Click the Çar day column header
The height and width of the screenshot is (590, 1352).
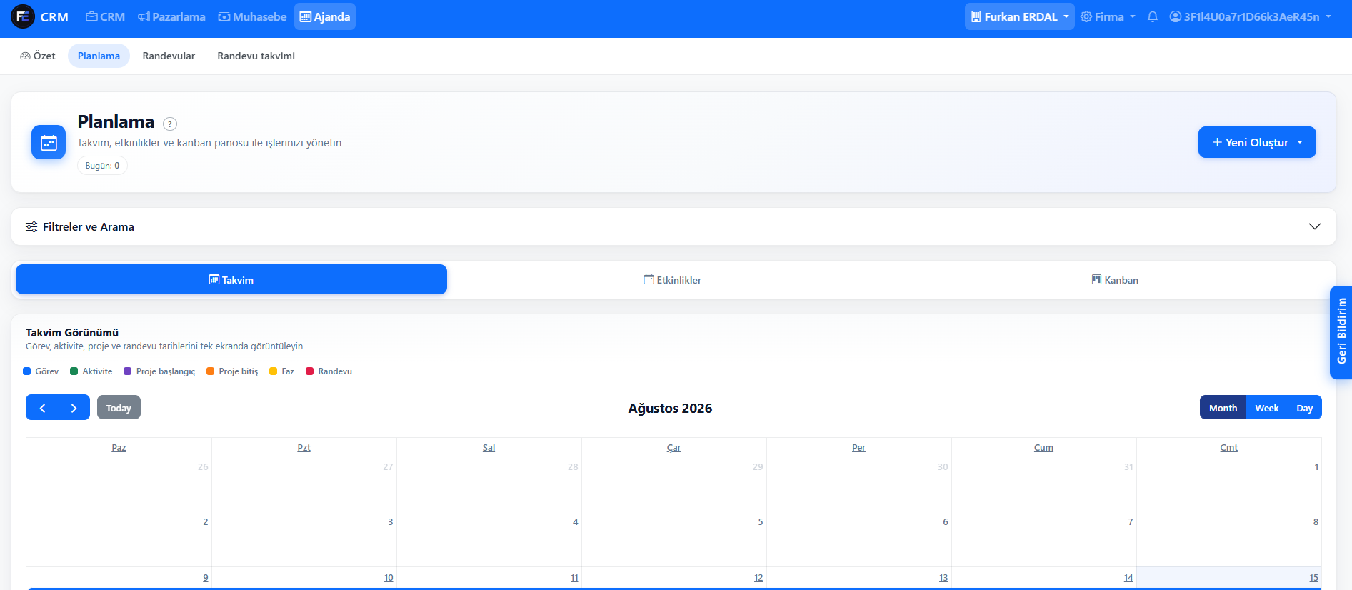click(x=674, y=448)
